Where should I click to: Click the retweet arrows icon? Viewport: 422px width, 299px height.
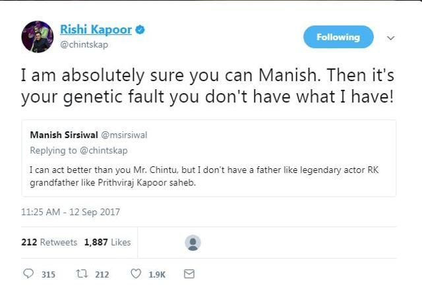click(x=82, y=274)
